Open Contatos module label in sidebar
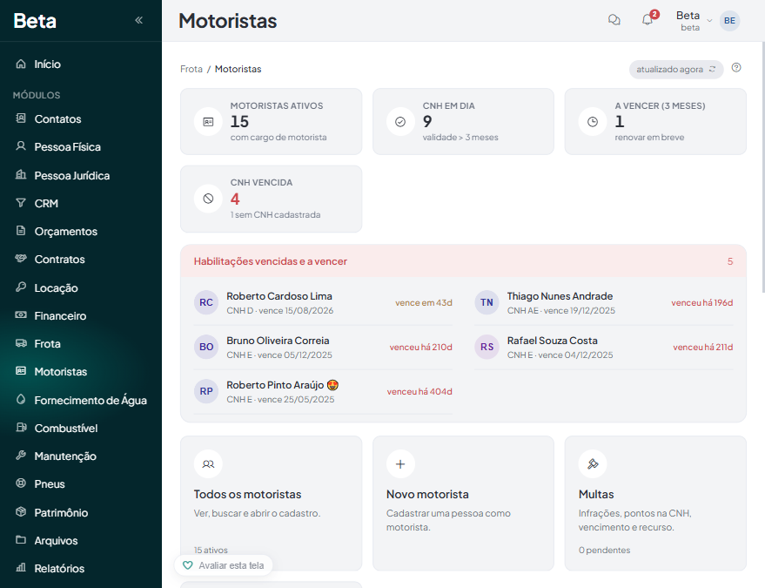The image size is (765, 588). tap(57, 118)
